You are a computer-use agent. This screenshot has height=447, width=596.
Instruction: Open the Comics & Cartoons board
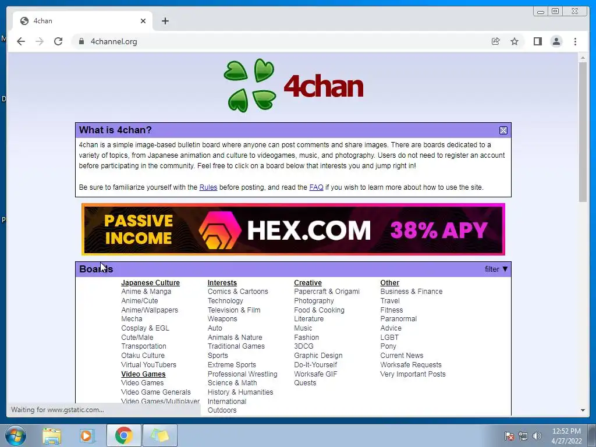point(238,292)
